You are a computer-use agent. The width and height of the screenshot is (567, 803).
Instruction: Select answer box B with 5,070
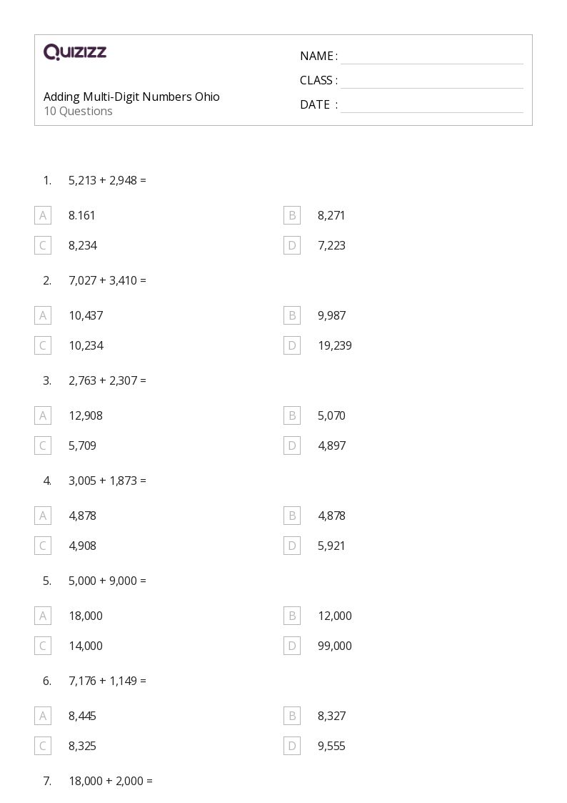coord(292,416)
